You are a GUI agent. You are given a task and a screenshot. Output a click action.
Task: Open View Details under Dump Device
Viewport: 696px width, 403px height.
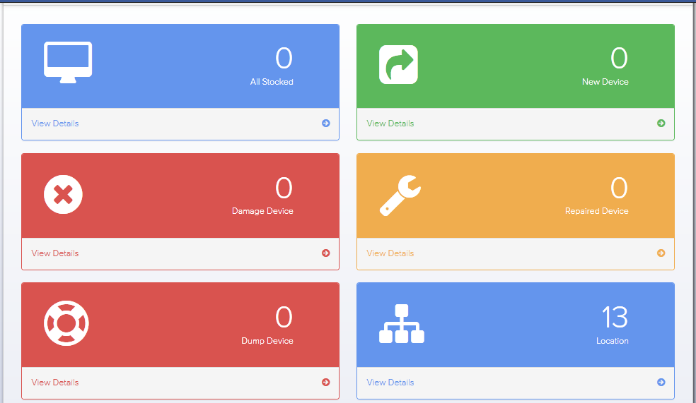pyautogui.click(x=55, y=383)
